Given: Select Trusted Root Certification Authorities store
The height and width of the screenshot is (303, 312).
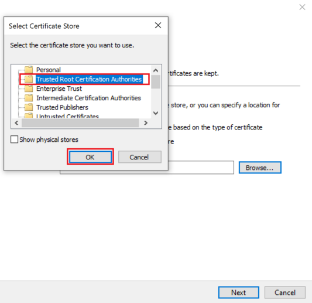Looking at the screenshot, I should (89, 79).
